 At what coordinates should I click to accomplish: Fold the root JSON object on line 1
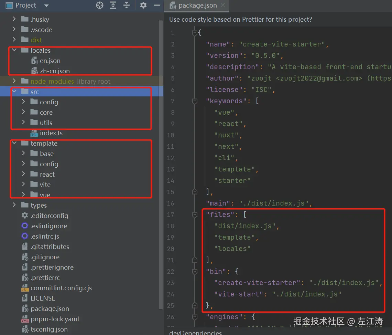[x=195, y=33]
